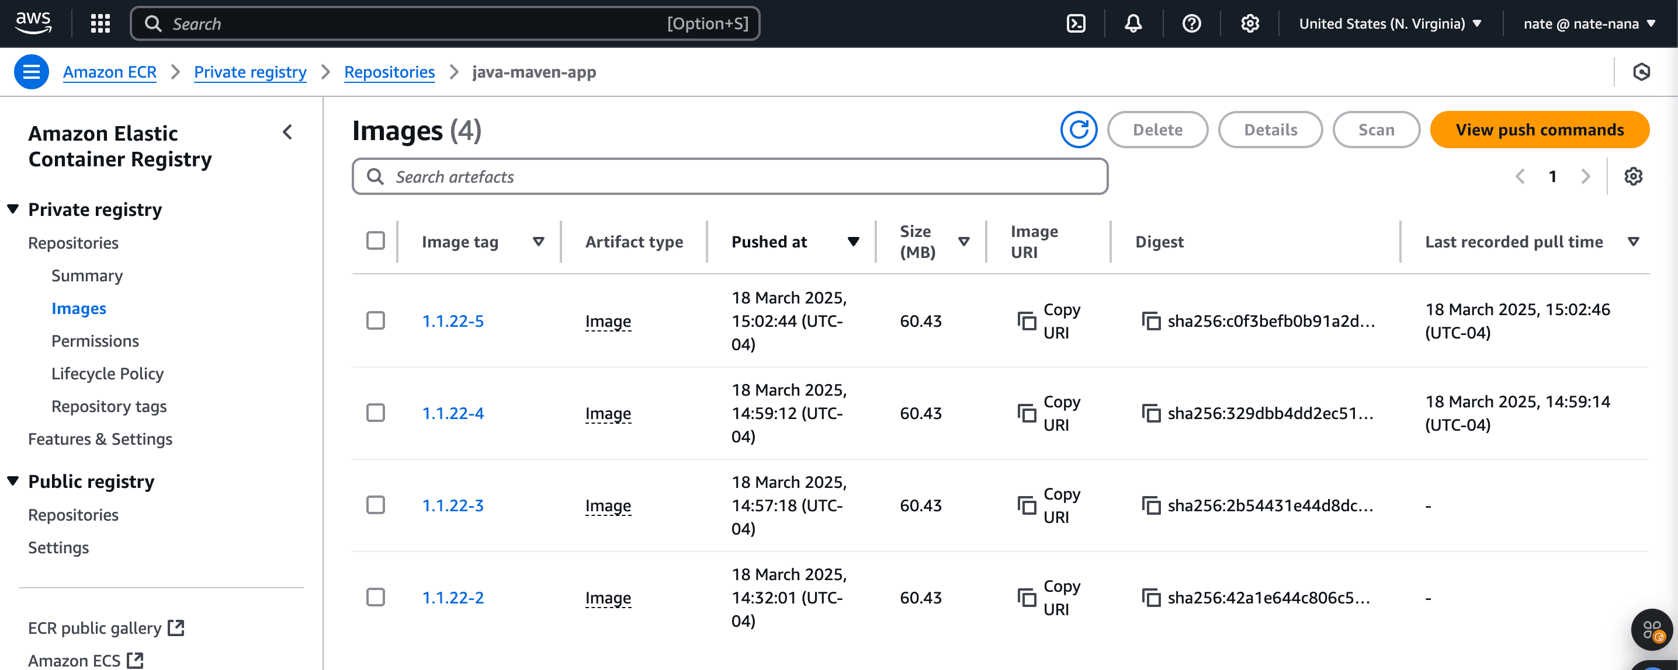Go to next results page arrow
This screenshot has height=670, width=1678.
click(x=1585, y=176)
